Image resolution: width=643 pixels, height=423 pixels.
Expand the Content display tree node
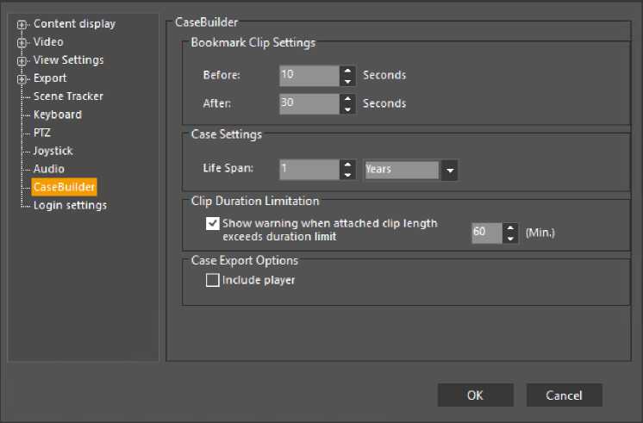pyautogui.click(x=22, y=24)
